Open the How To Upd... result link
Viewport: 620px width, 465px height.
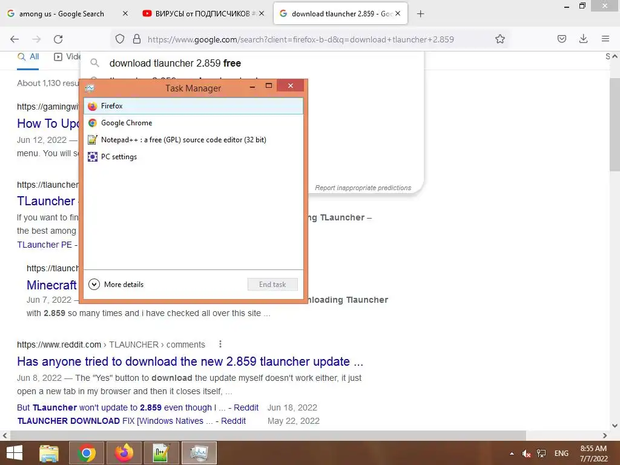48,124
